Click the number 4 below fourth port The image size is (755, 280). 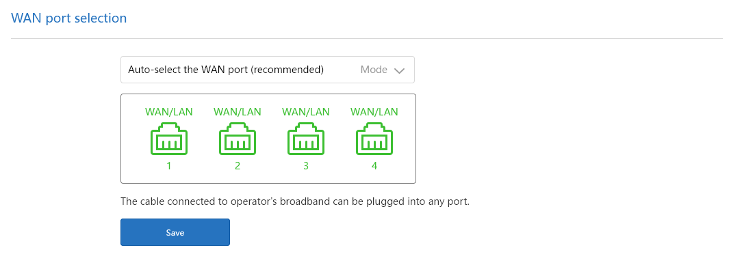coord(374,165)
